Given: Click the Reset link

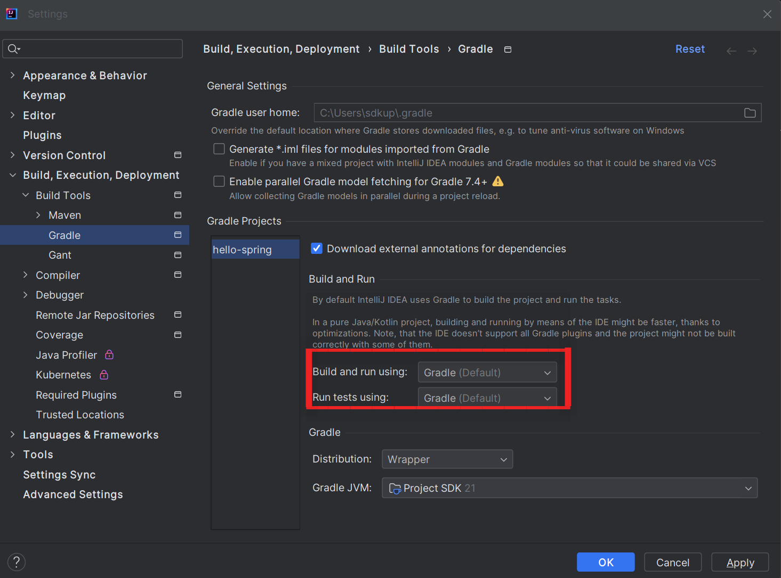Looking at the screenshot, I should click(690, 49).
